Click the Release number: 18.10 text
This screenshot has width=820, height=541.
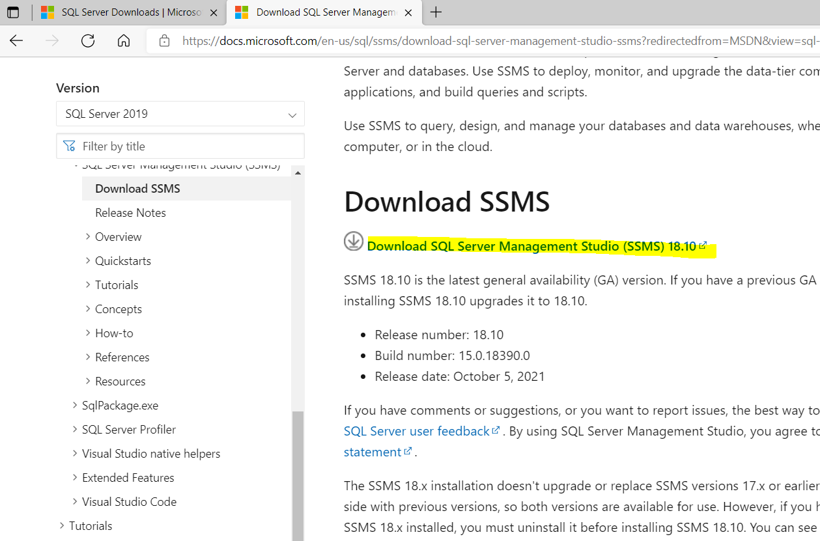pos(439,335)
